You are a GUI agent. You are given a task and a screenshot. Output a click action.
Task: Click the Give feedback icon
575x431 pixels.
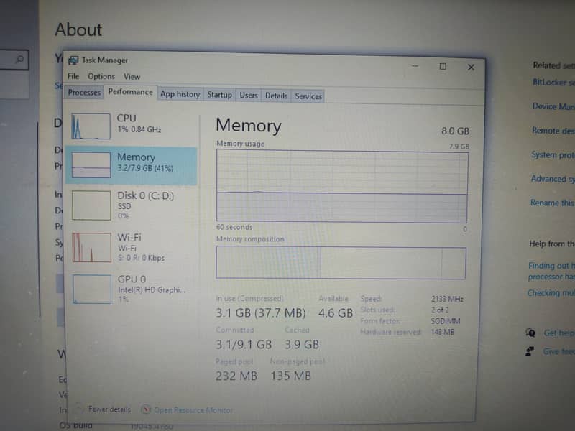click(530, 351)
